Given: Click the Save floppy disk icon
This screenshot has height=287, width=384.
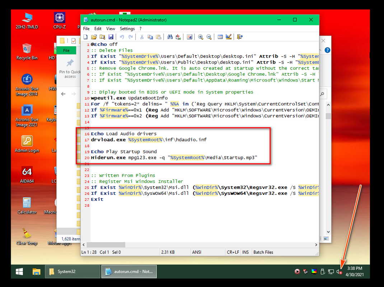Looking at the screenshot, I should pos(111,37).
